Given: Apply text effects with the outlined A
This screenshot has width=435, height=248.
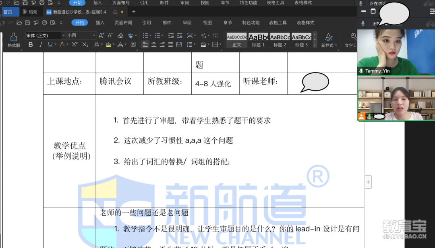Looking at the screenshot, I should (97, 44).
